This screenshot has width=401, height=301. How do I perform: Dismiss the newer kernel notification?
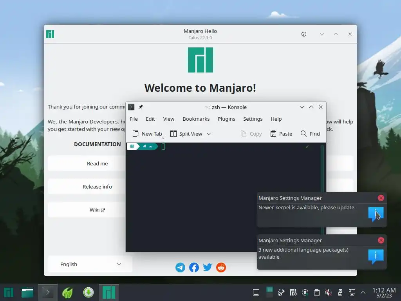coord(381,198)
